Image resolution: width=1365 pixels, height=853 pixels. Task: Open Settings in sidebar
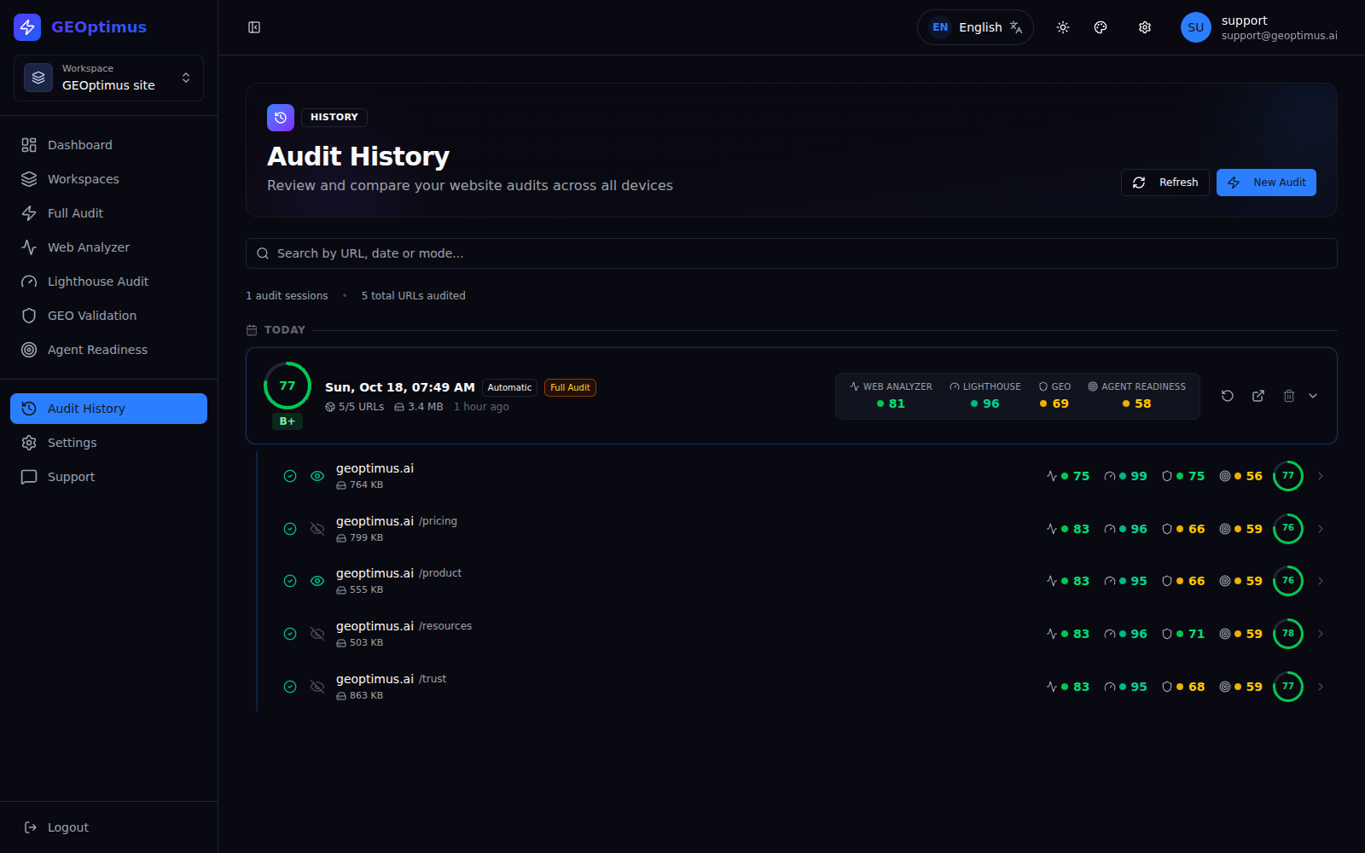108,443
